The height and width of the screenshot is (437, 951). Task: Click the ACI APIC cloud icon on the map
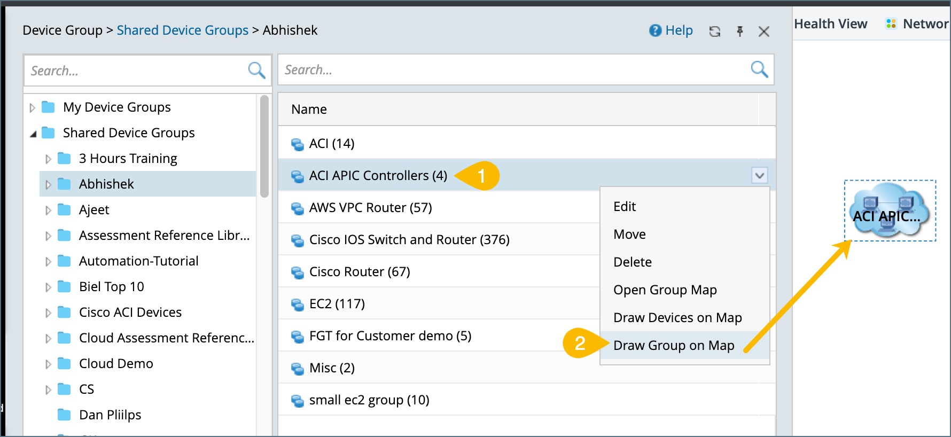click(x=890, y=210)
